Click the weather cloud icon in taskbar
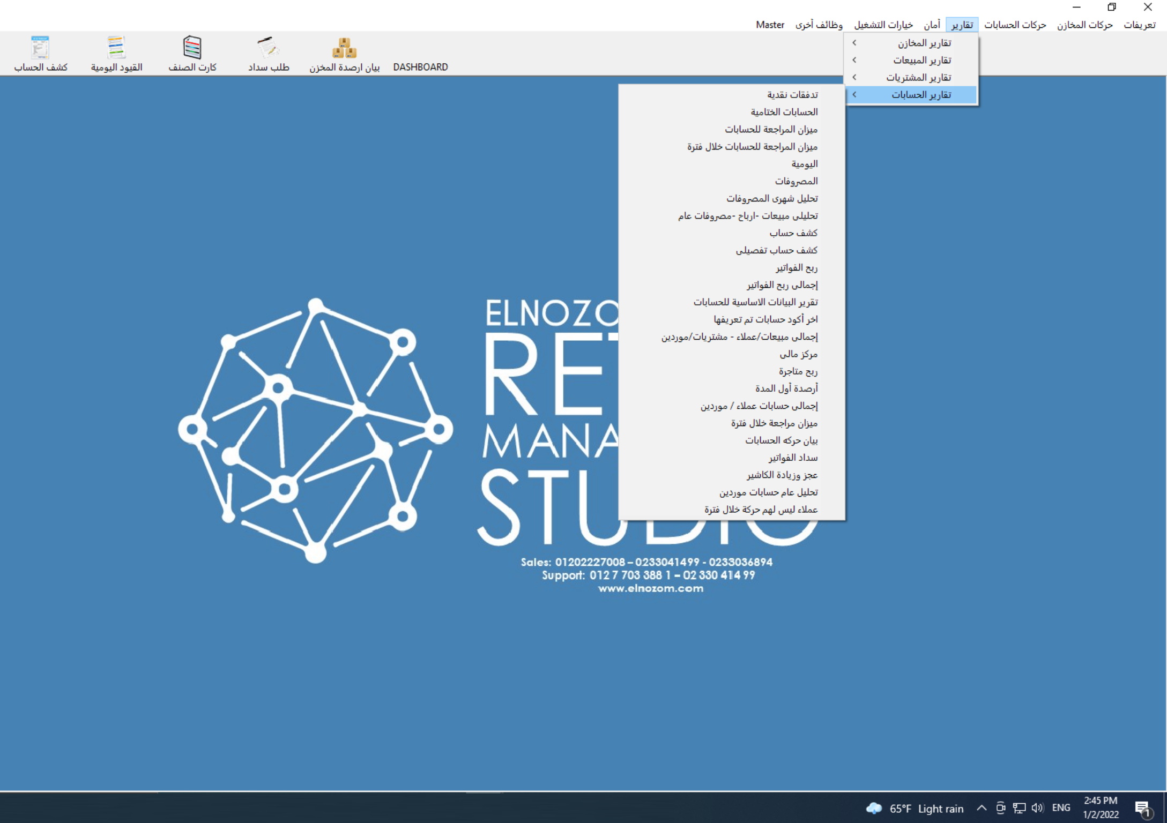Screen dimensions: 1167x823 click(x=874, y=808)
